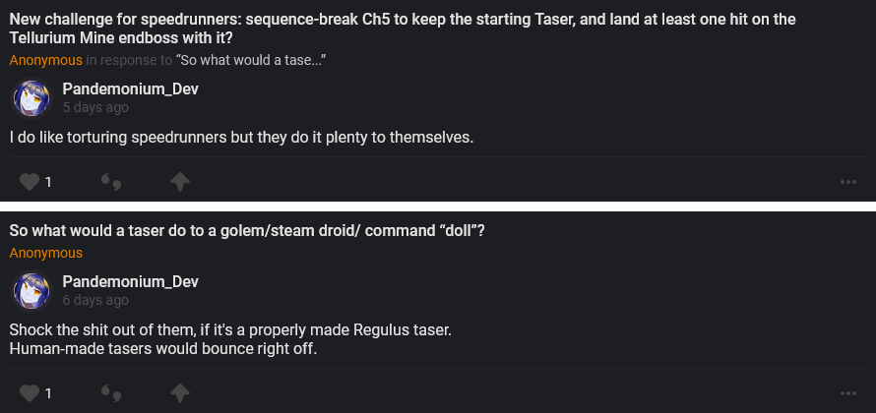The height and width of the screenshot is (413, 876).
Task: Quote the Regulus taser answer
Action: [x=112, y=393]
